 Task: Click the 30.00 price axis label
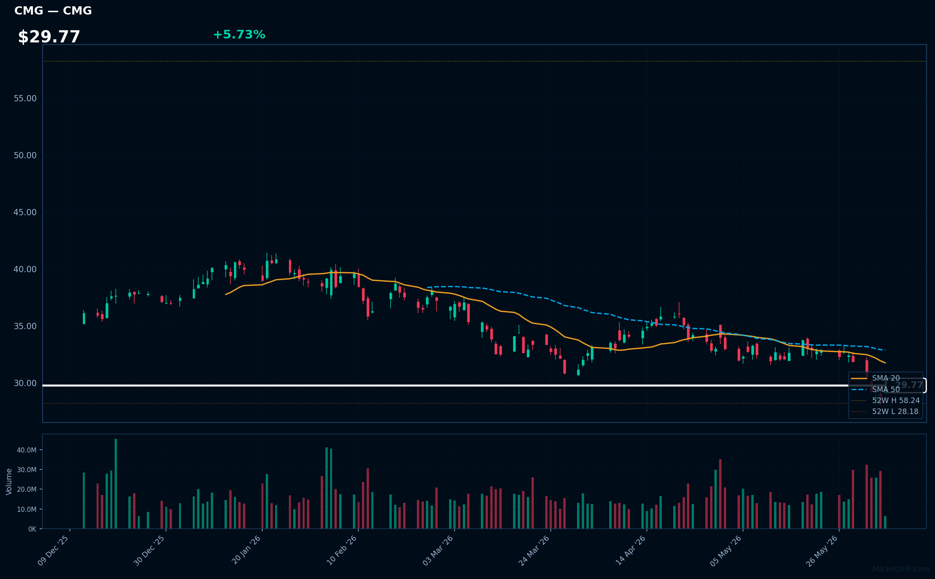(x=25, y=383)
